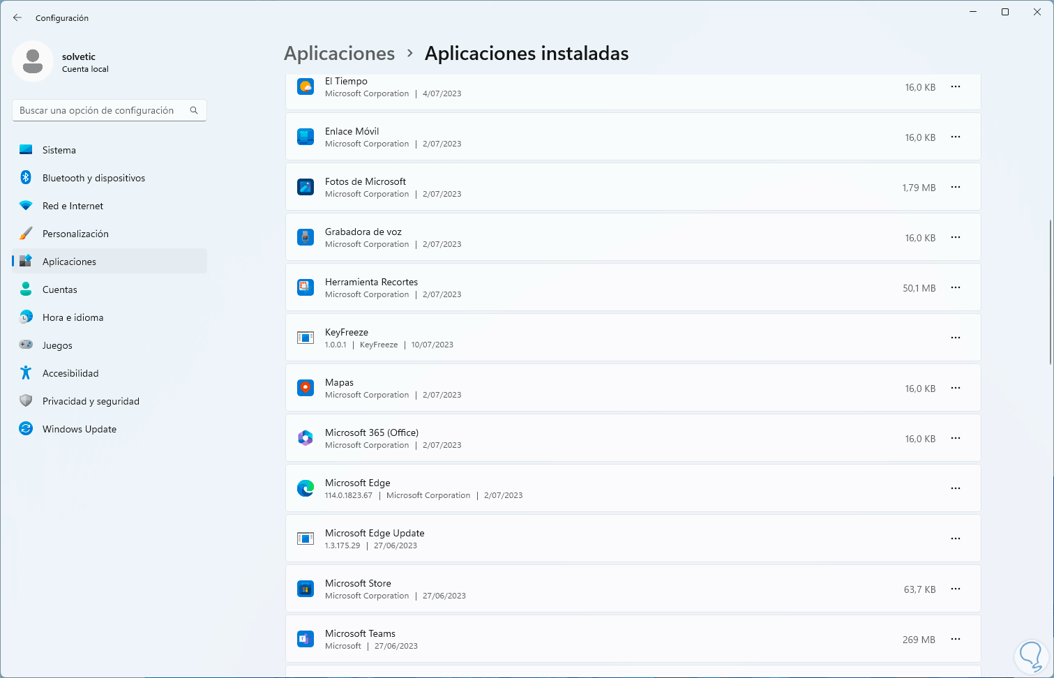Select Aplicaciones in the sidebar
Screen dimensions: 1054x678
click(110, 262)
